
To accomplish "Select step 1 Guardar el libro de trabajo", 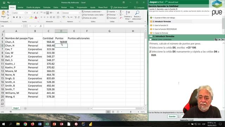I will click(x=164, y=18).
